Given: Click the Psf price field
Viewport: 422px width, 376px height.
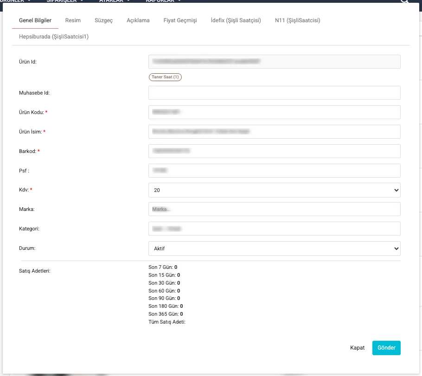Looking at the screenshot, I should 274,171.
